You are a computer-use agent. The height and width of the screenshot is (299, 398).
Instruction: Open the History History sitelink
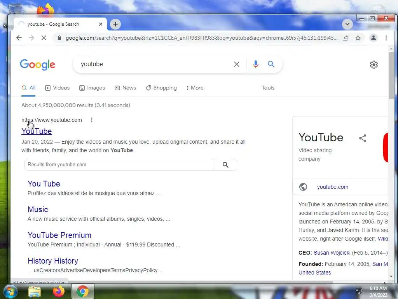point(53,260)
